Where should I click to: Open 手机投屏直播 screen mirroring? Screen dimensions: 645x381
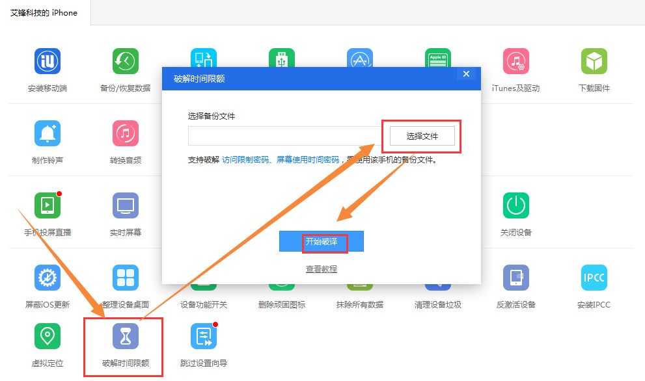[x=46, y=213]
